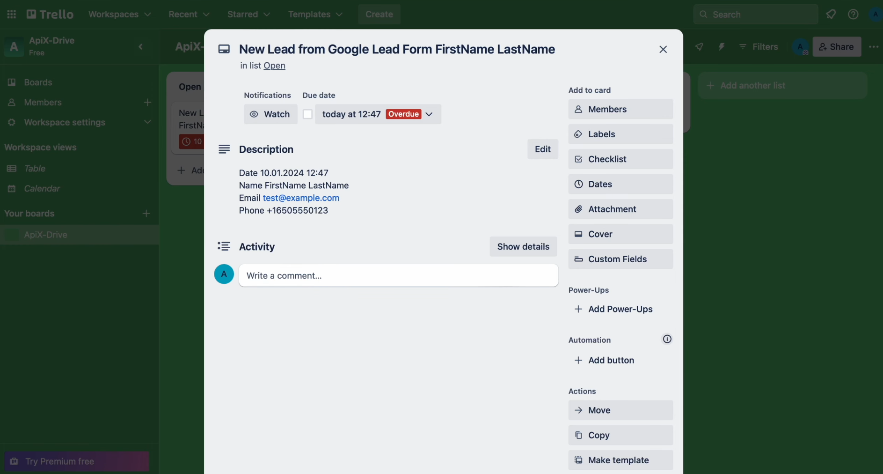The image size is (883, 474).
Task: Click the Trello logo
Action: click(49, 14)
